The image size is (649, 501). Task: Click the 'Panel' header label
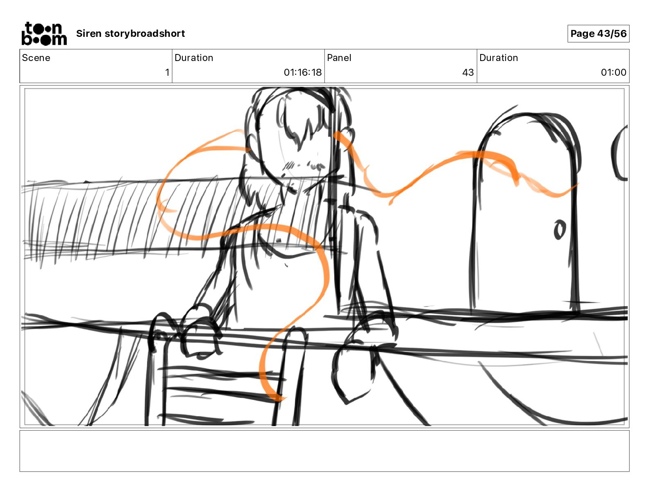point(339,58)
